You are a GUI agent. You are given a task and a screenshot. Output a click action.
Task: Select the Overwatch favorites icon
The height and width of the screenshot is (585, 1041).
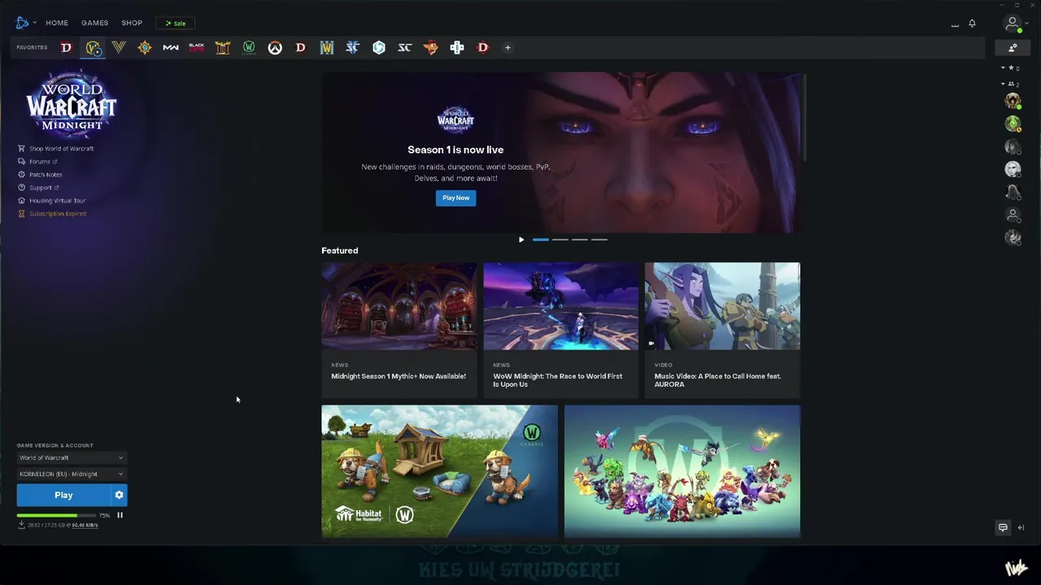click(275, 48)
